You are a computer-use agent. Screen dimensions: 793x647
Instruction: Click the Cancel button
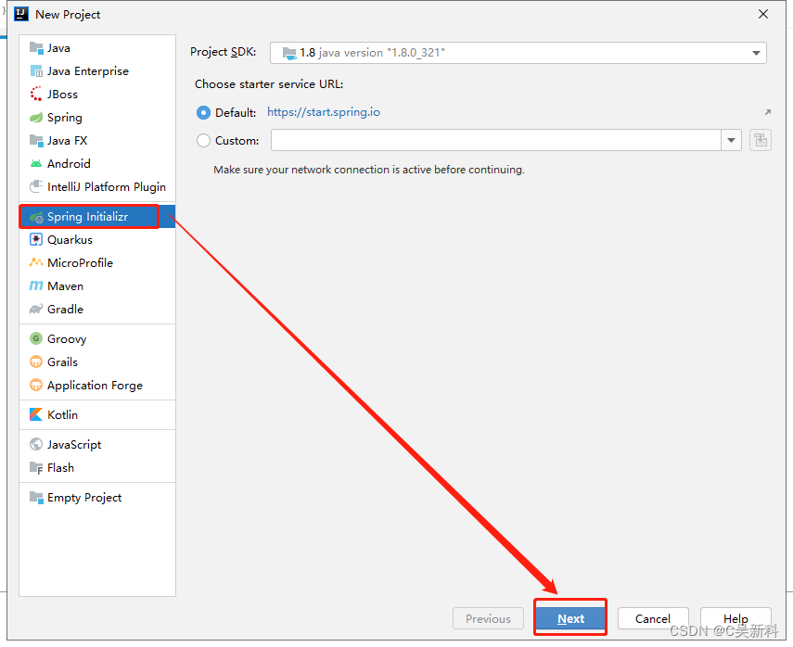pos(653,618)
